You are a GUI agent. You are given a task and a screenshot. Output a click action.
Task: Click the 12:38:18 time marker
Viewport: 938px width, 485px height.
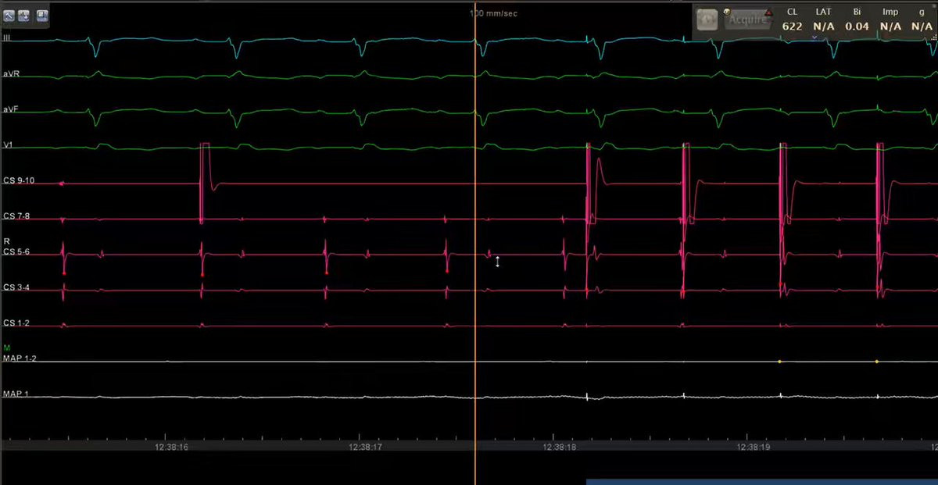560,447
